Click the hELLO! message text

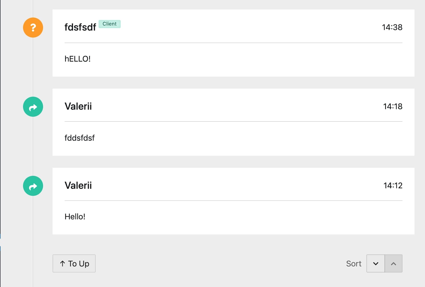pos(78,59)
